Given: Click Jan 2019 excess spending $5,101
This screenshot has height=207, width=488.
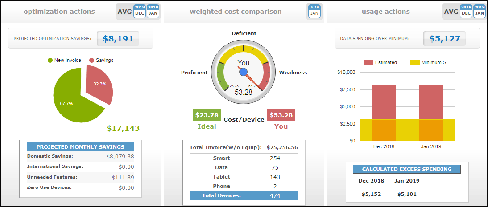Looking at the screenshot, I should coord(407,194).
